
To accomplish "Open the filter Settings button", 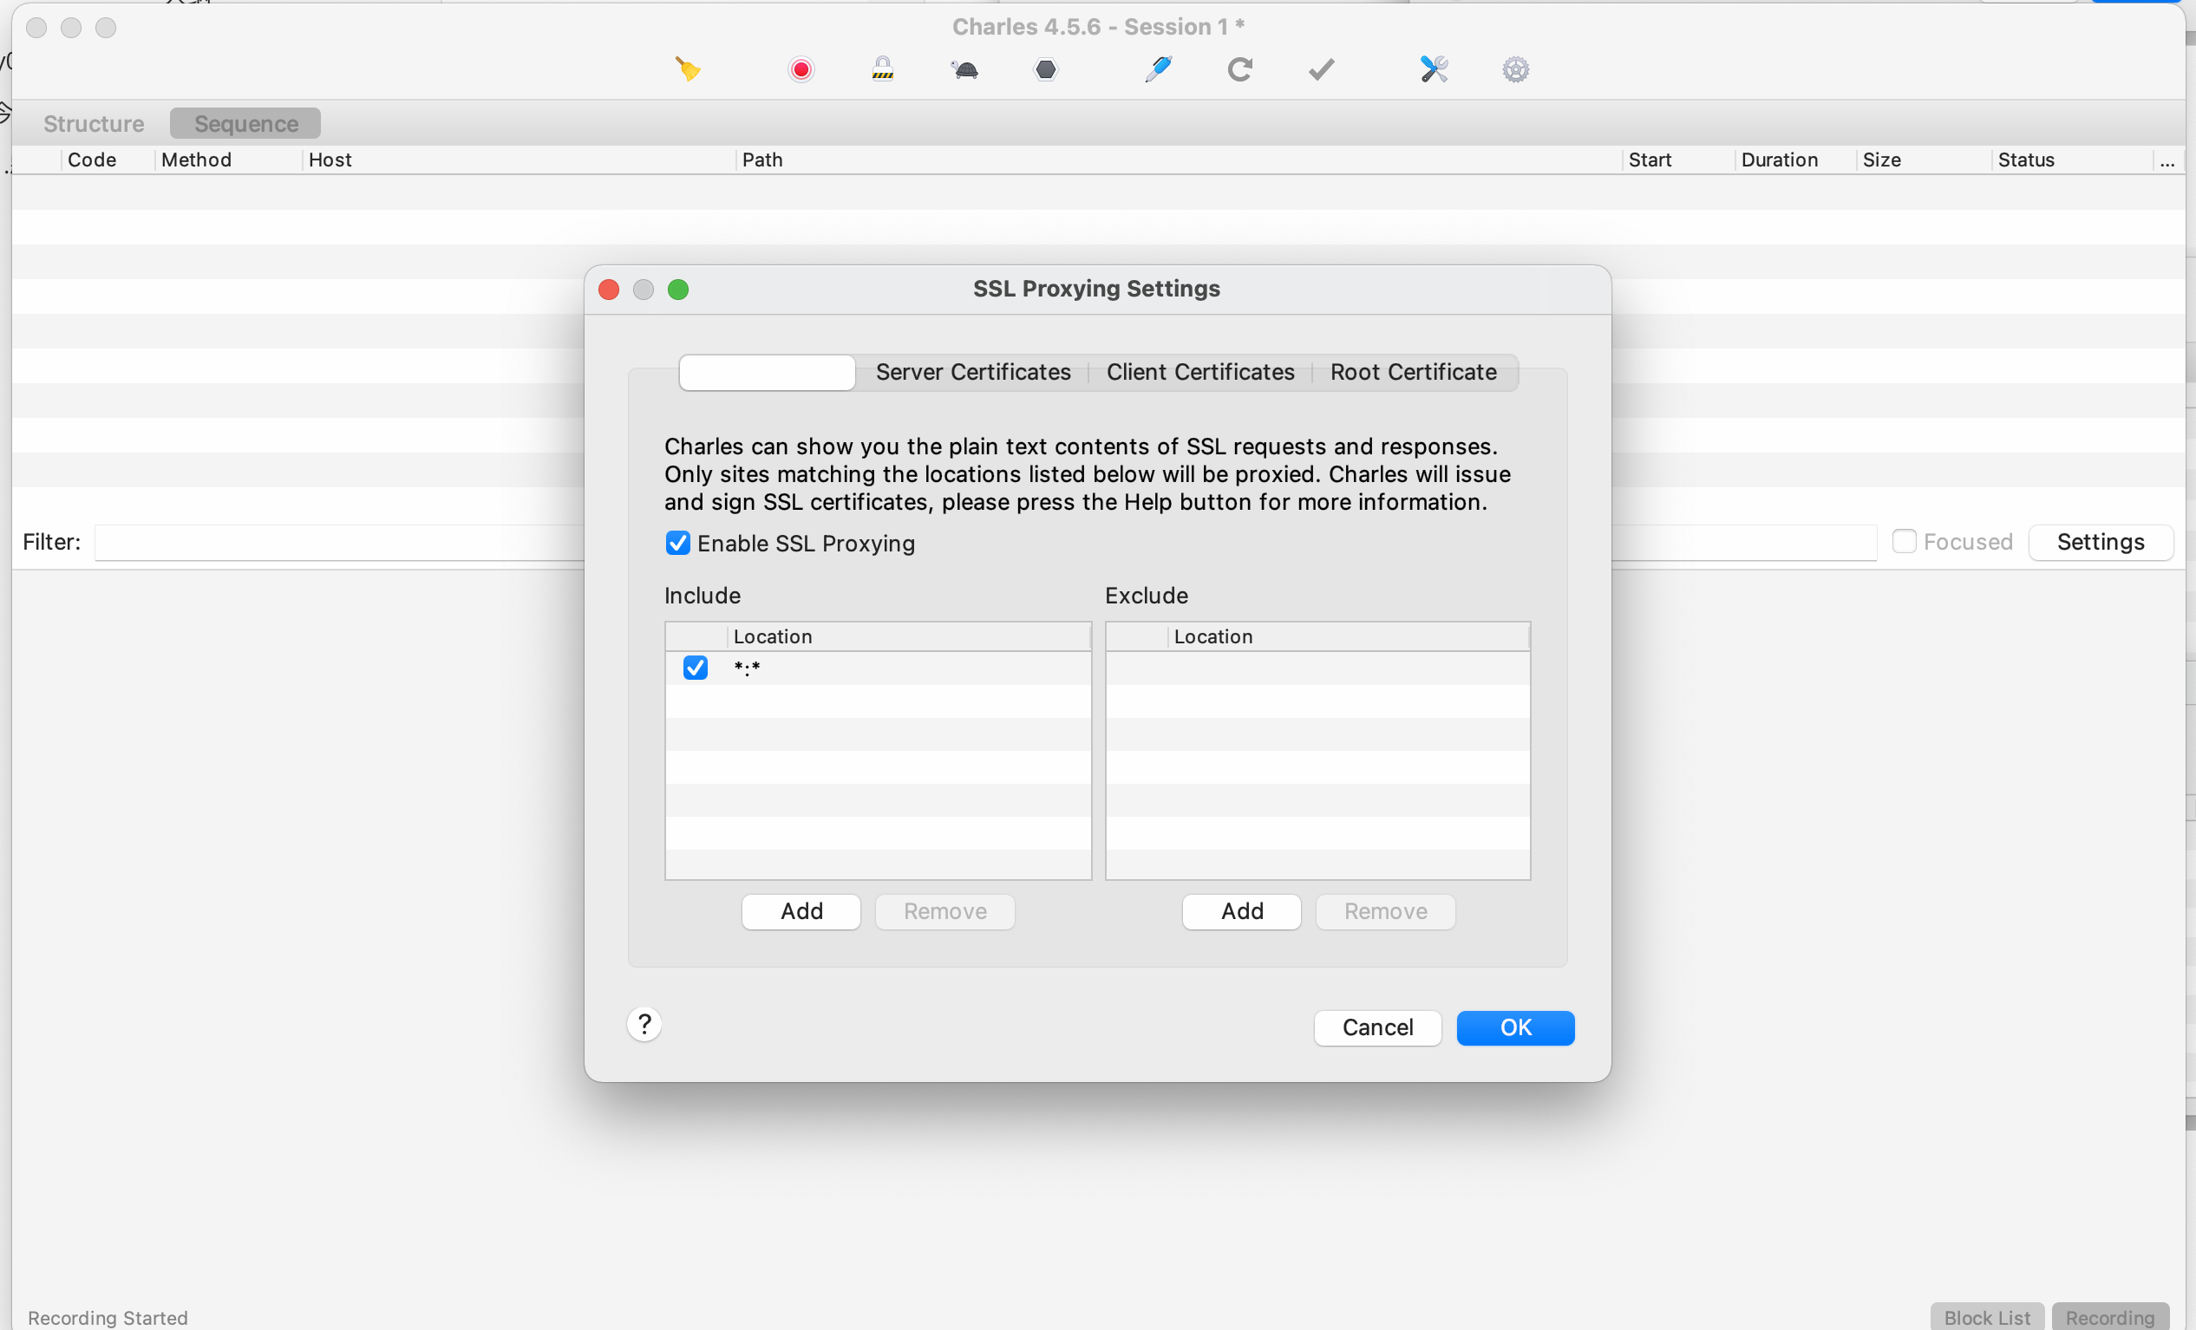I will [x=2101, y=542].
